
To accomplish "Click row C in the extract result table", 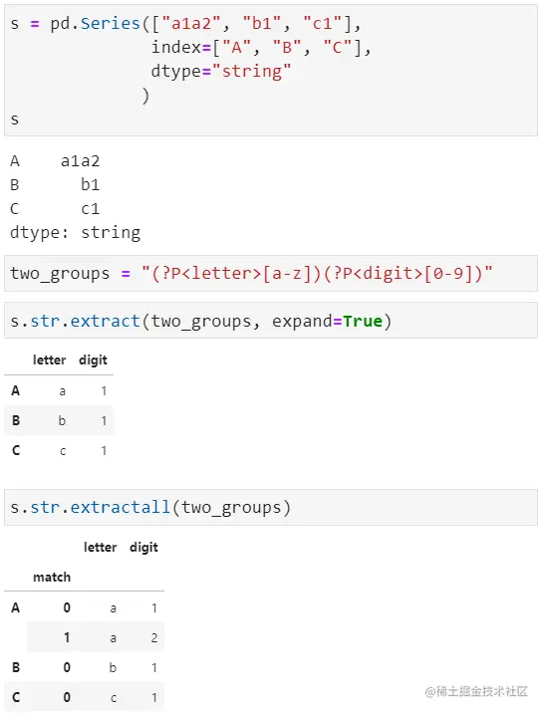I will click(x=59, y=451).
